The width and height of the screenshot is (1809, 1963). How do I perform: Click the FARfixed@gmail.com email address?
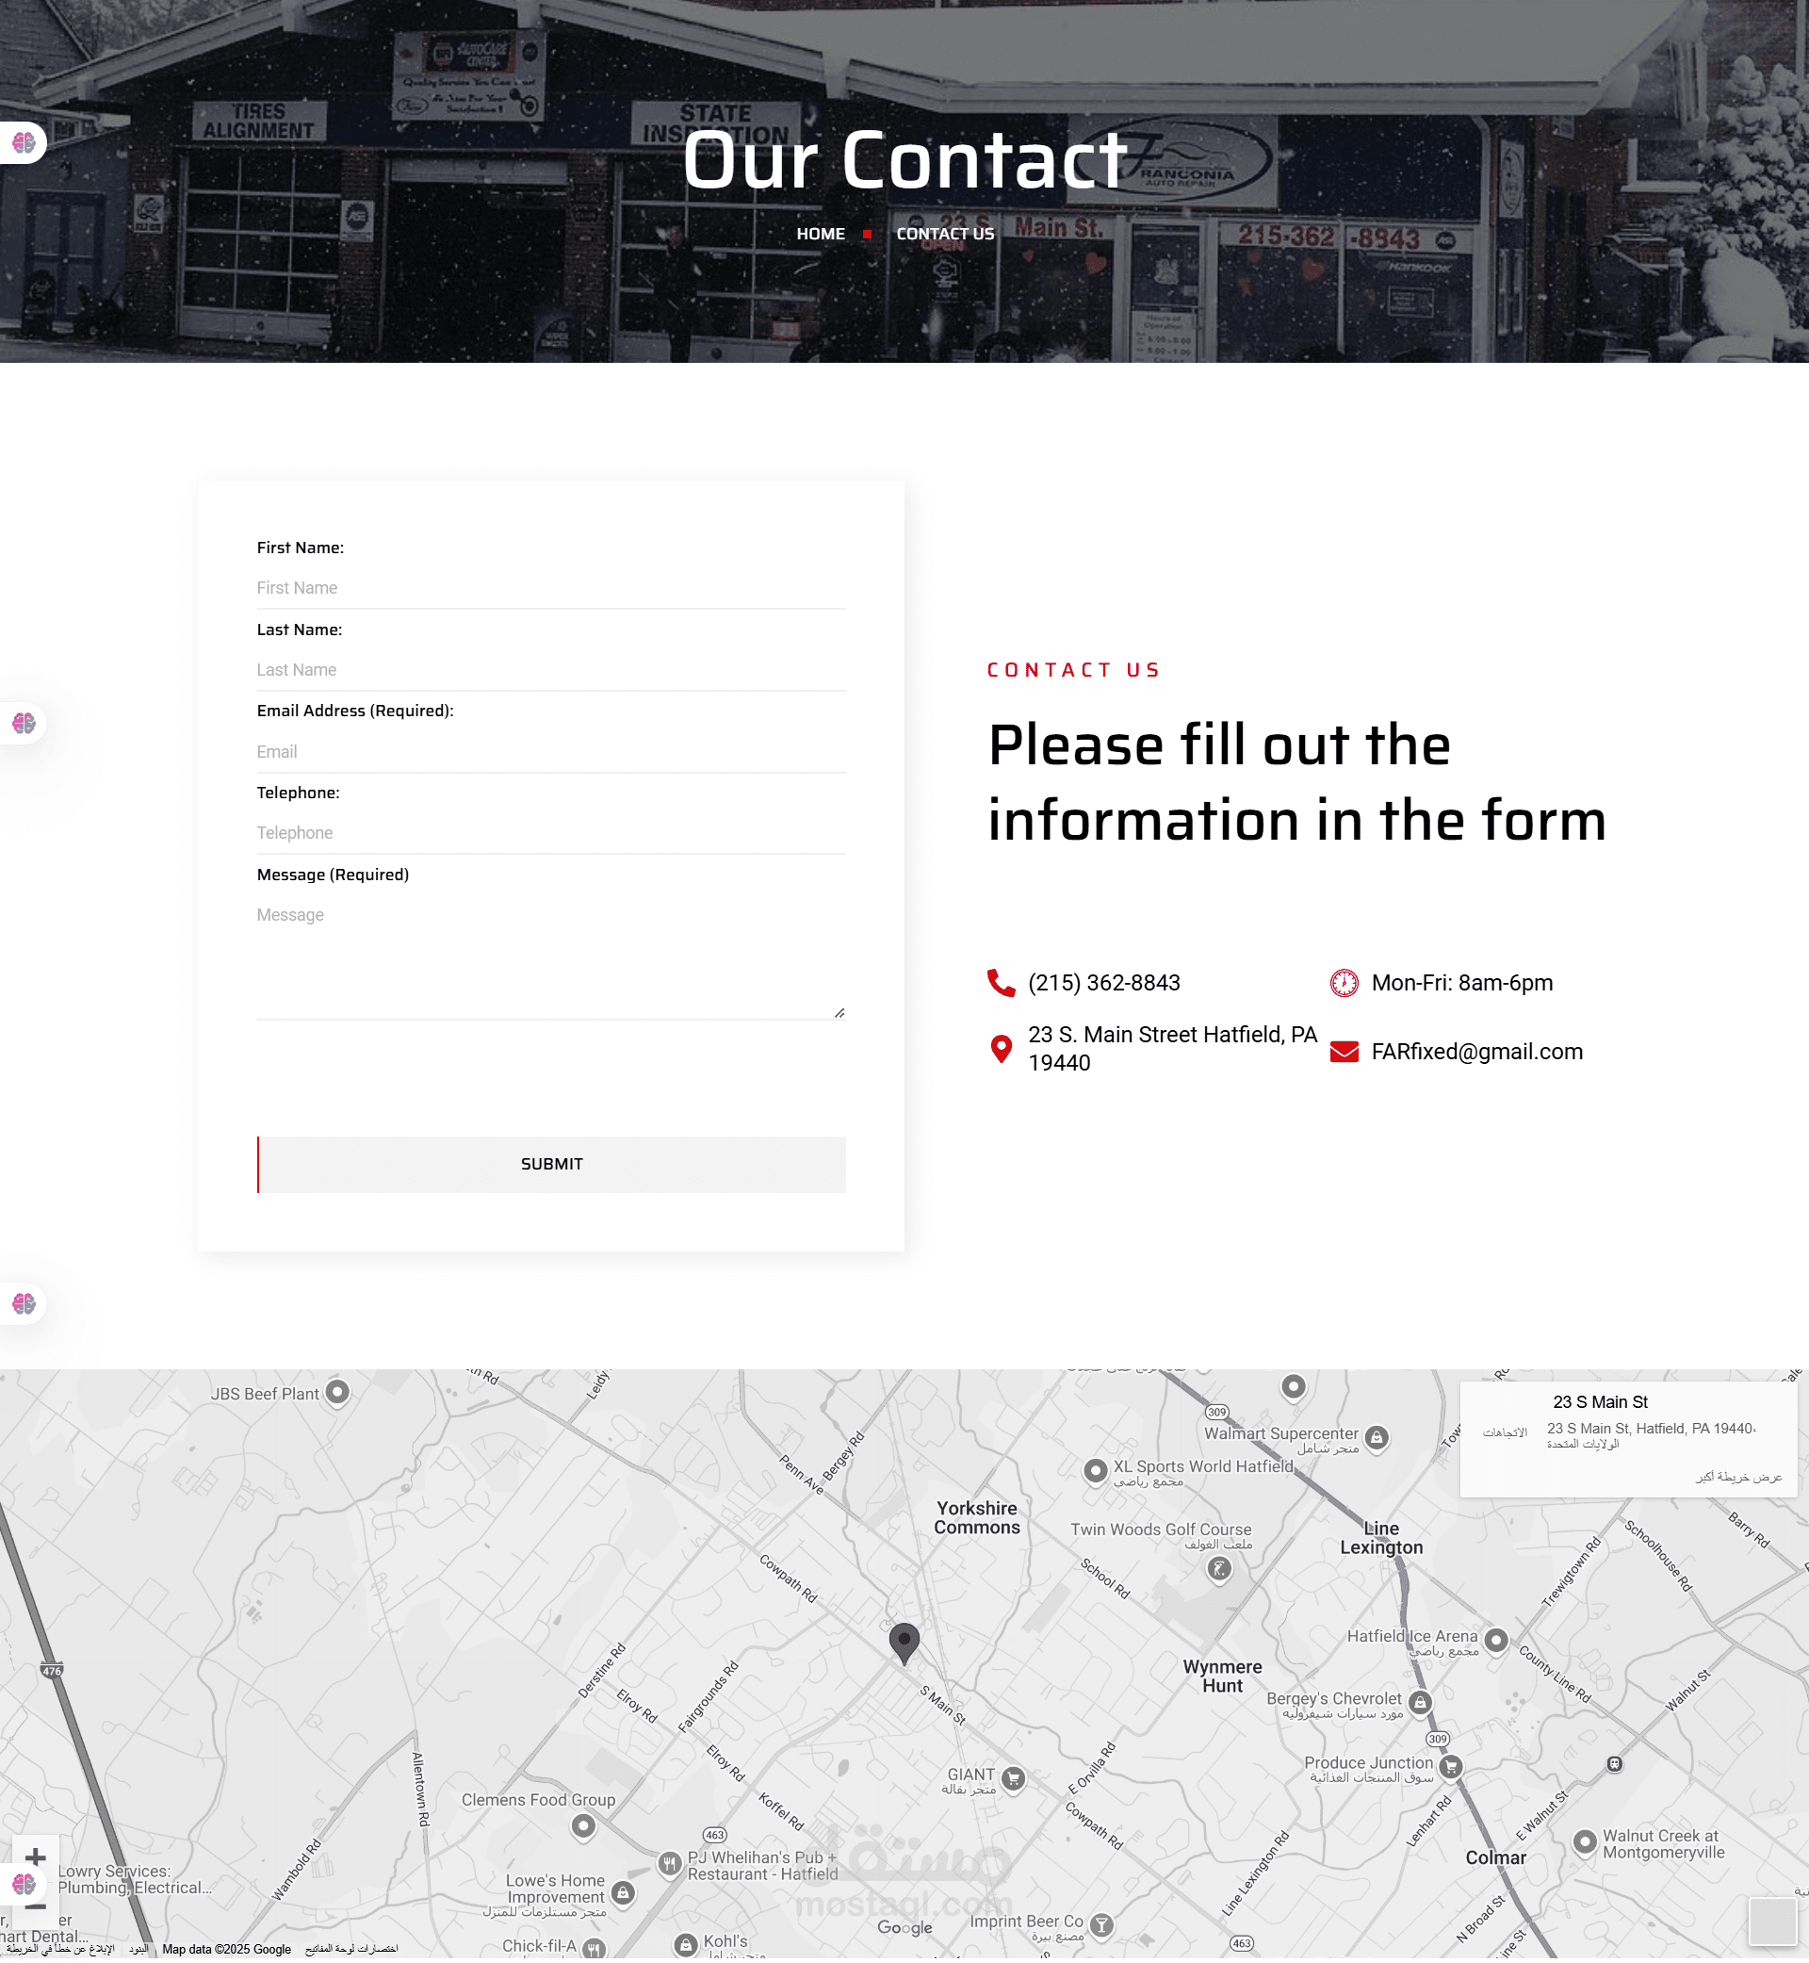click(1477, 1053)
